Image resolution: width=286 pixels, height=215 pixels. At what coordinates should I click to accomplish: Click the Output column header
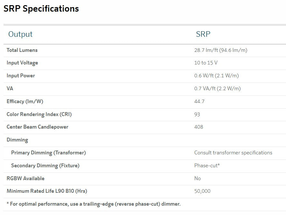click(x=20, y=34)
